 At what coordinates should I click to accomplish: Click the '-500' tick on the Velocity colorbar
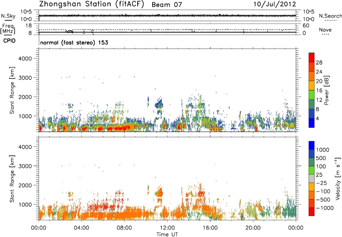click(324, 200)
